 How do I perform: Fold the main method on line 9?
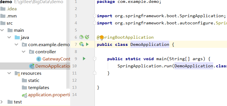point(95,59)
